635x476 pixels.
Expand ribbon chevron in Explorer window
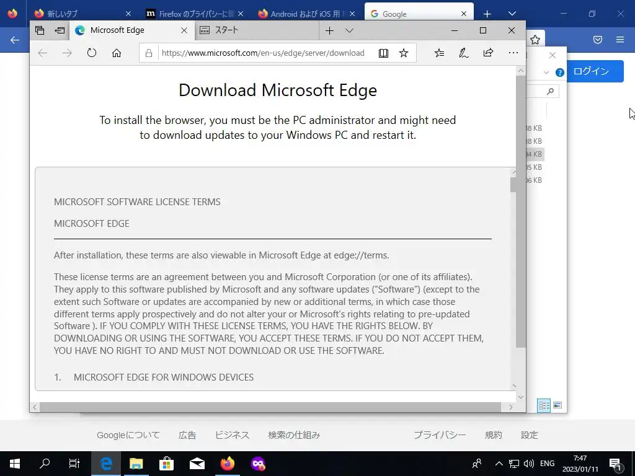pyautogui.click(x=546, y=73)
